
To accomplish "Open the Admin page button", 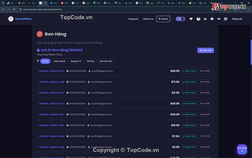I will click(163, 19).
